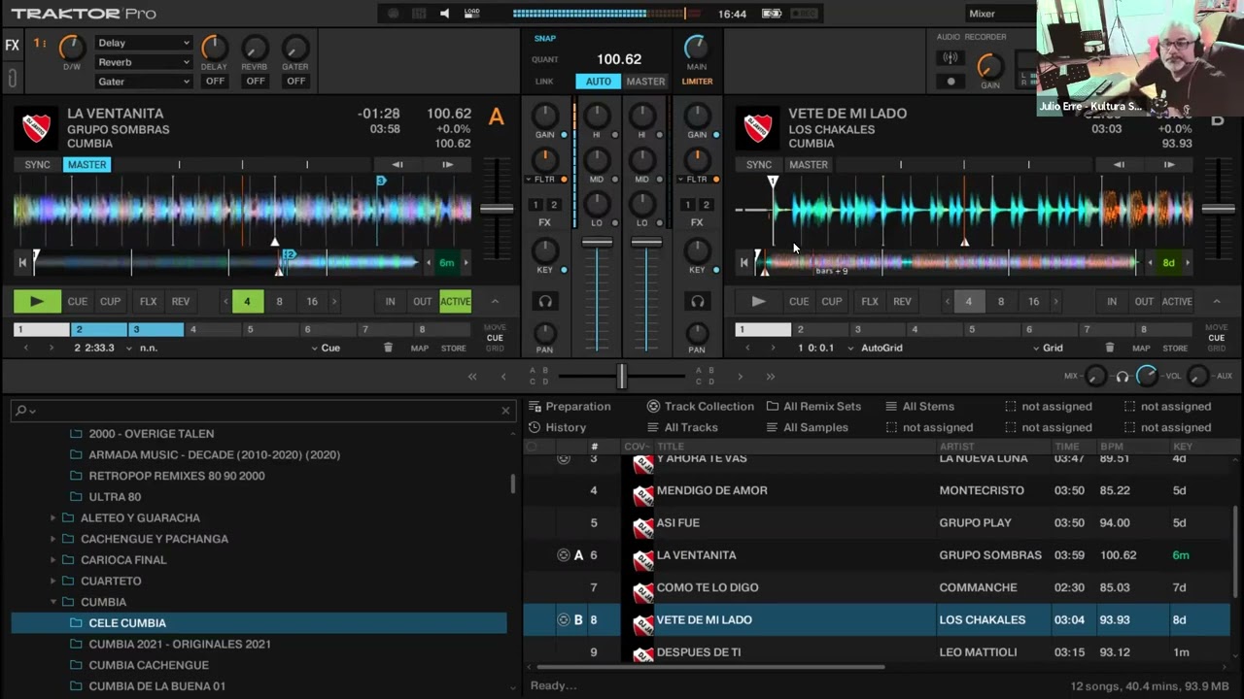Delete cue point in deck B

1109,348
